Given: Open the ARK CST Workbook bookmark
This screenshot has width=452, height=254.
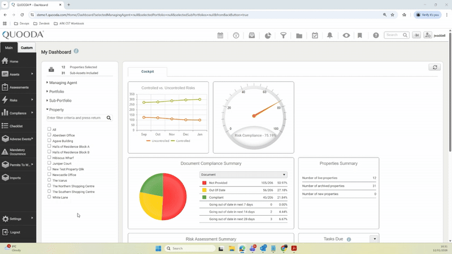Looking at the screenshot, I should (69, 23).
